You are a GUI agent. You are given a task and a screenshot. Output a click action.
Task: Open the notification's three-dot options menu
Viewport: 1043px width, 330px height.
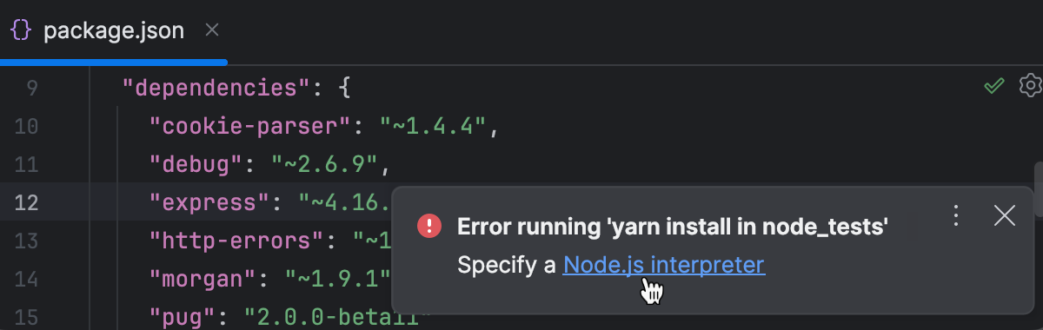(955, 215)
